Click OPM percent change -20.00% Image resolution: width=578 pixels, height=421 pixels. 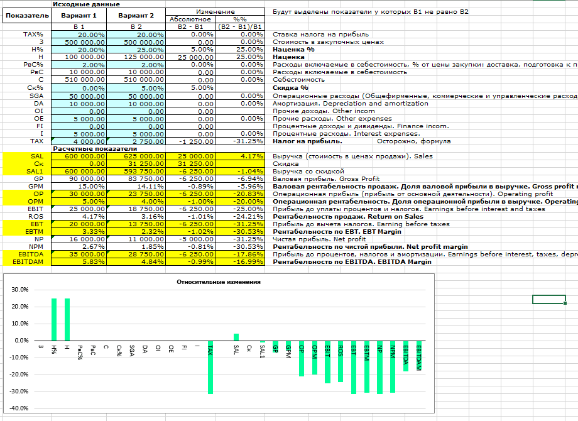(240, 202)
